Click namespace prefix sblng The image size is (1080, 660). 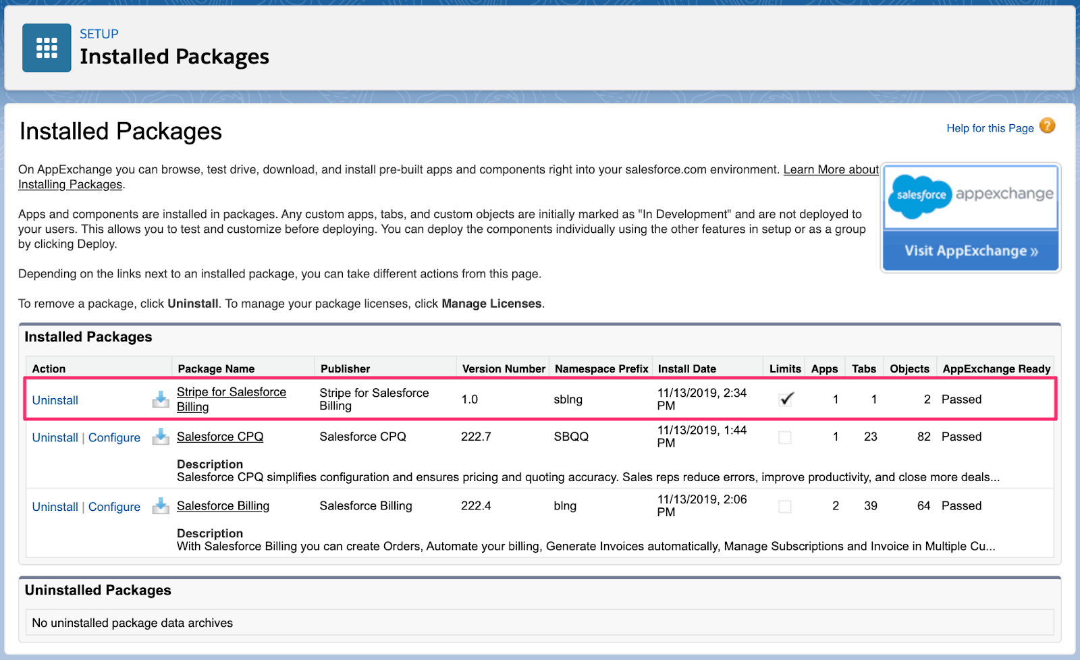[x=568, y=400]
